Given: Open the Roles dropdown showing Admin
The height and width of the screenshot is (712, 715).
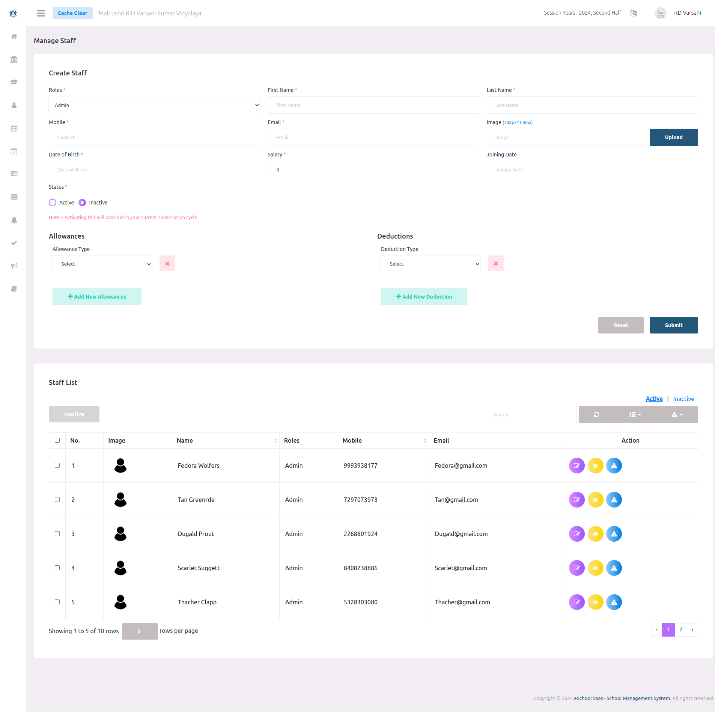Looking at the screenshot, I should (x=154, y=105).
